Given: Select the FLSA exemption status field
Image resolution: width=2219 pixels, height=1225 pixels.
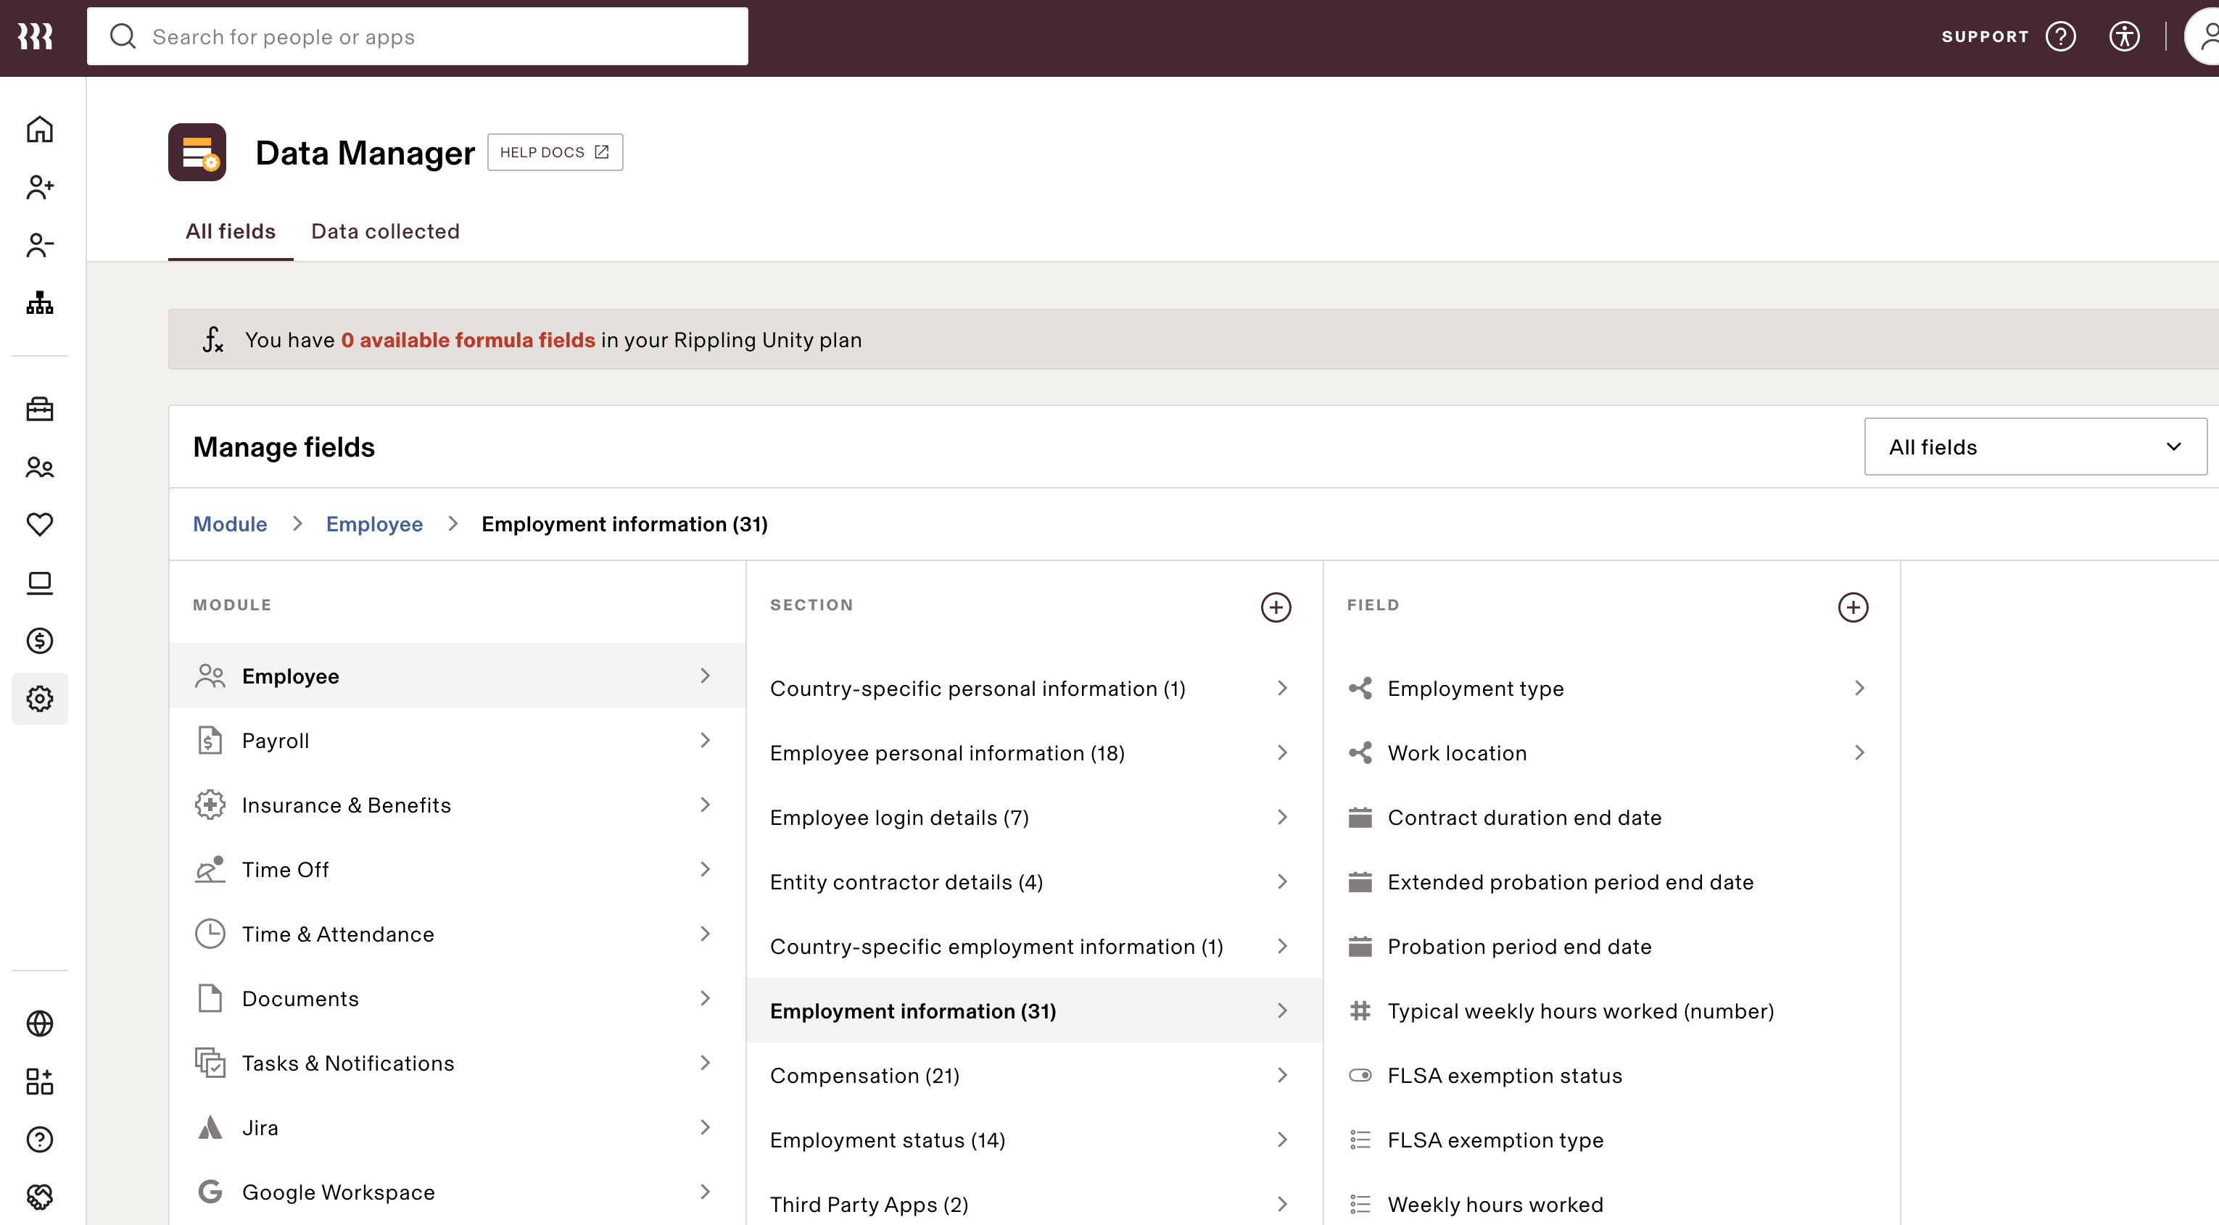Looking at the screenshot, I should click(1611, 1075).
